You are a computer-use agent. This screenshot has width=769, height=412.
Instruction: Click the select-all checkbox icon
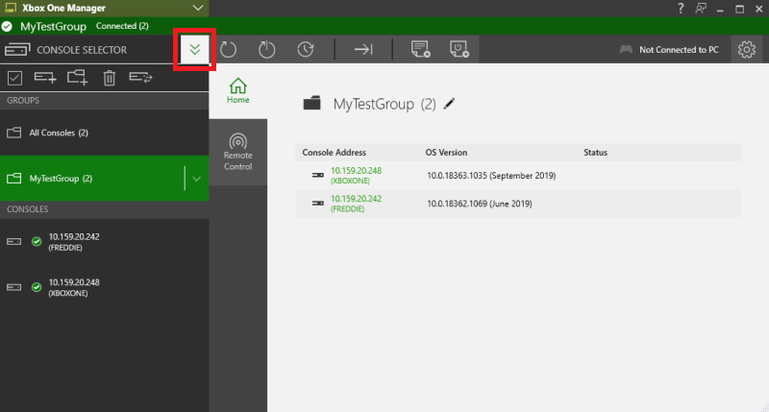coord(14,78)
